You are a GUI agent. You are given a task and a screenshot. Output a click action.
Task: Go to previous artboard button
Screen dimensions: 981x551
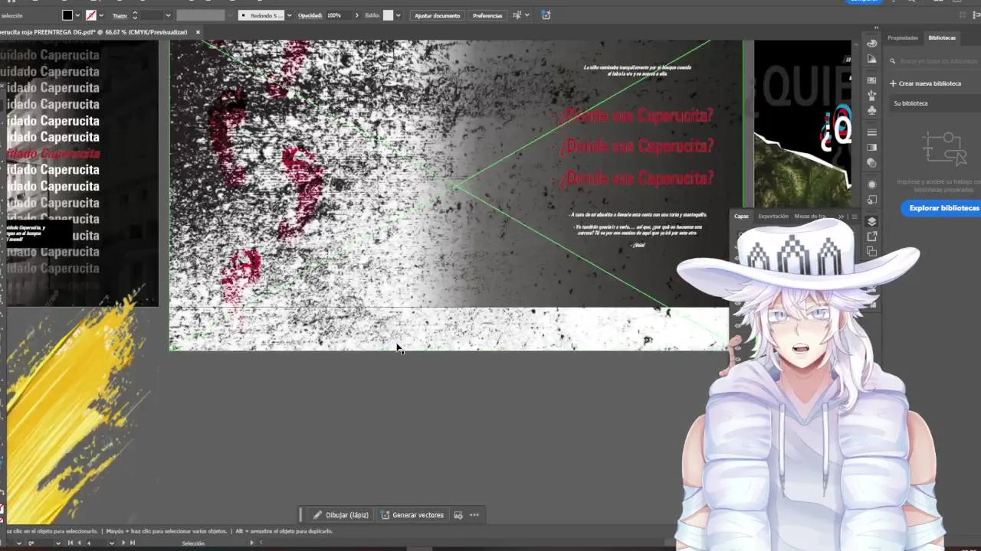tap(79, 543)
